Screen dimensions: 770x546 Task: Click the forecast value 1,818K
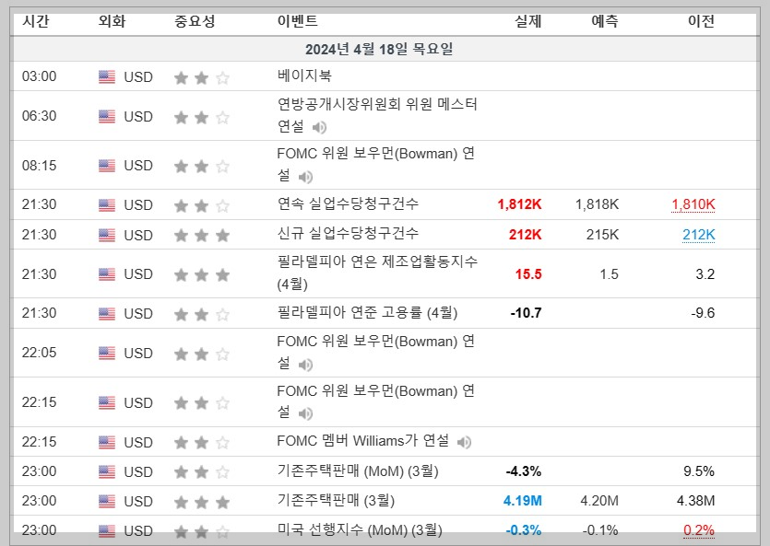598,204
